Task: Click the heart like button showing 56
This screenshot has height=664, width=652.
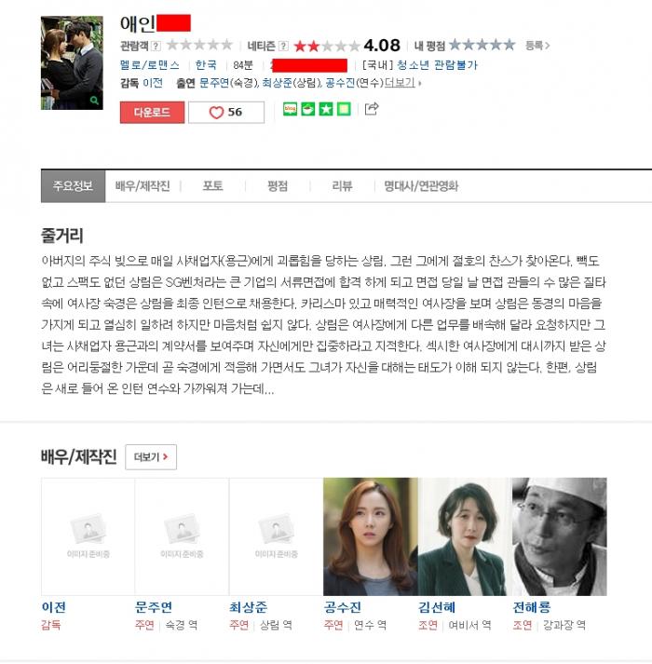Action: pyautogui.click(x=226, y=113)
